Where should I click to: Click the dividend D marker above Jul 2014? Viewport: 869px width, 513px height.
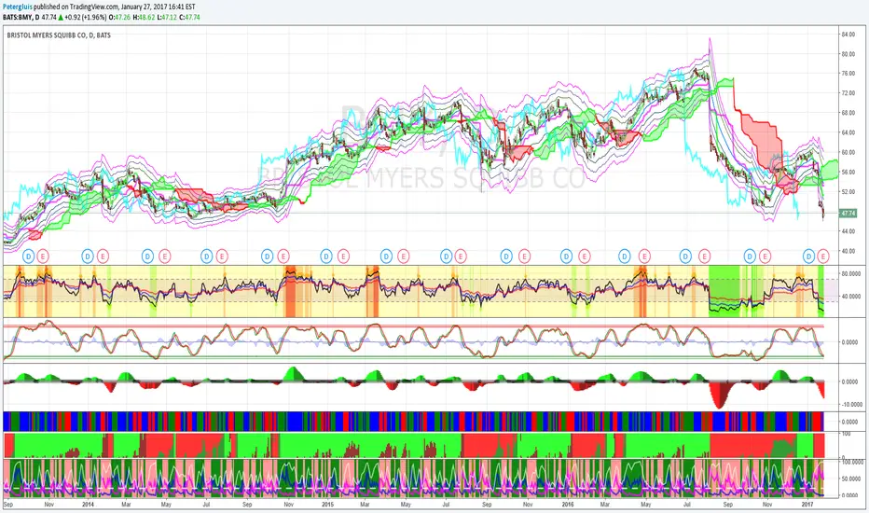click(x=207, y=256)
